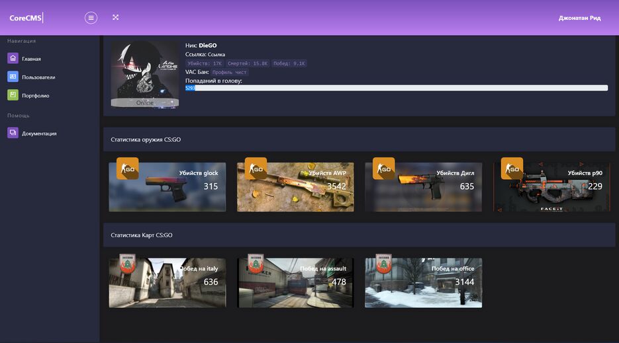
Task: Click the DieGO nickname text
Action: click(208, 46)
